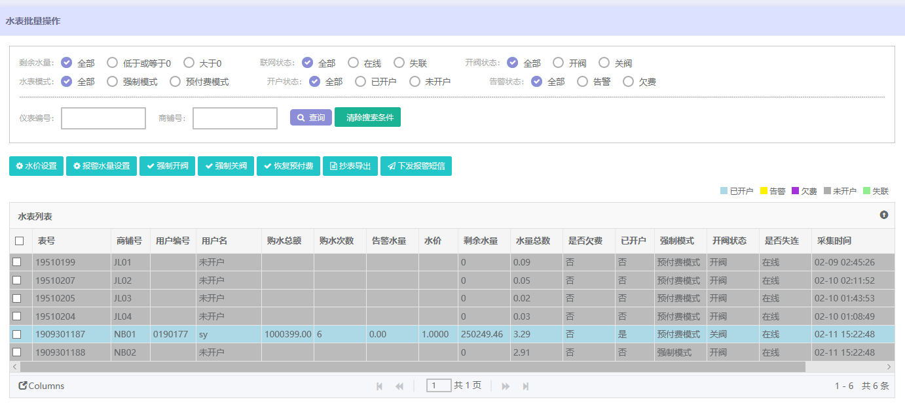Export meter readings with 抄表导出
Screen dimensions: 905x406
tap(350, 166)
